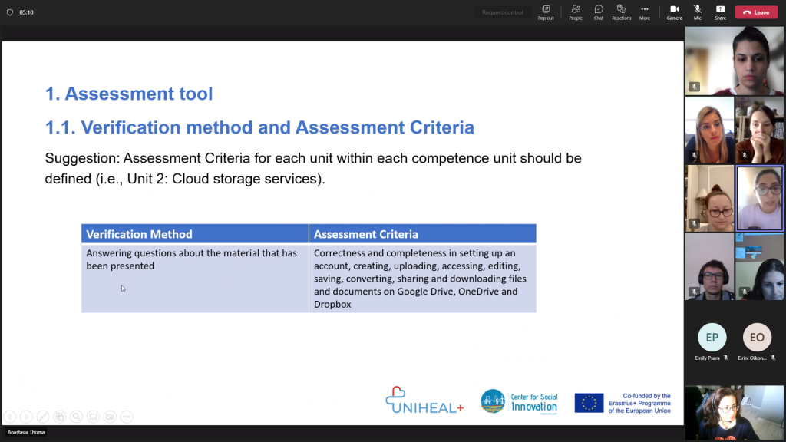Open the meeting Chat panel
Screen dimensions: 786x442
pos(598,12)
